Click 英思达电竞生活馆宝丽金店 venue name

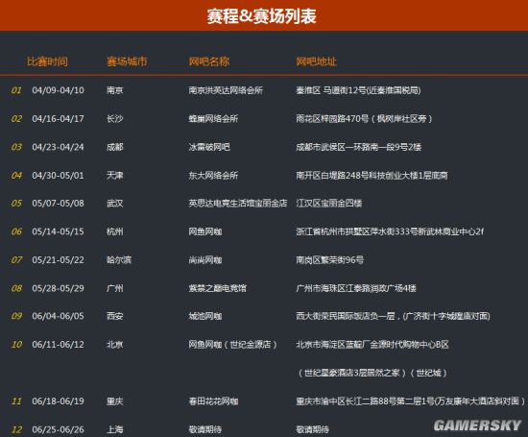coord(238,204)
